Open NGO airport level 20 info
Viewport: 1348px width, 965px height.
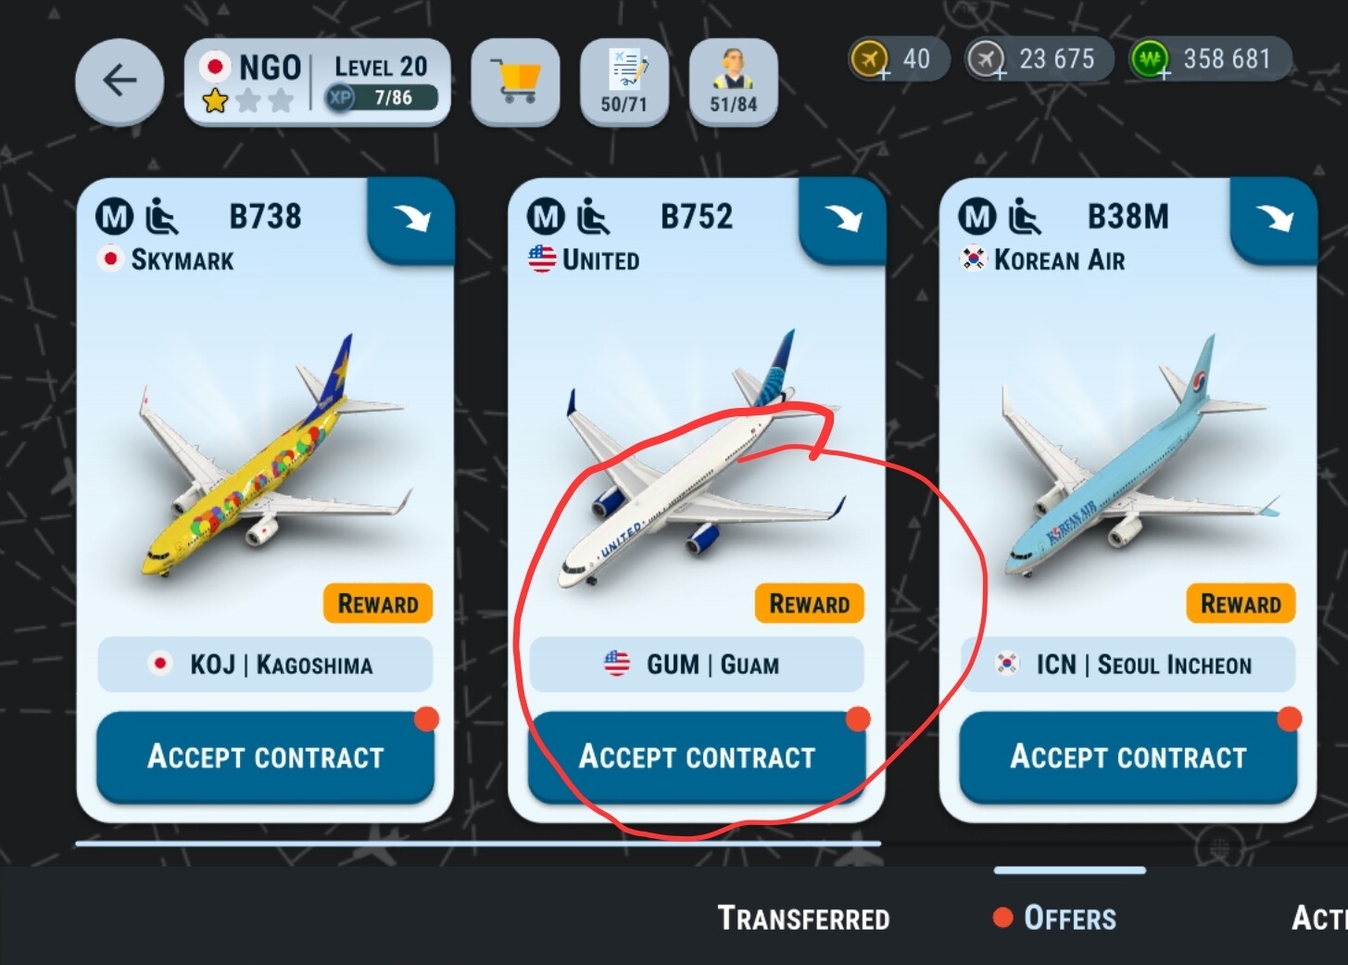point(318,83)
